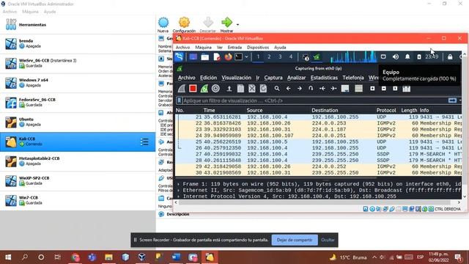Click the lock screen icon in the Kali panel
Viewport: 469px width, 264px height.
point(450,57)
